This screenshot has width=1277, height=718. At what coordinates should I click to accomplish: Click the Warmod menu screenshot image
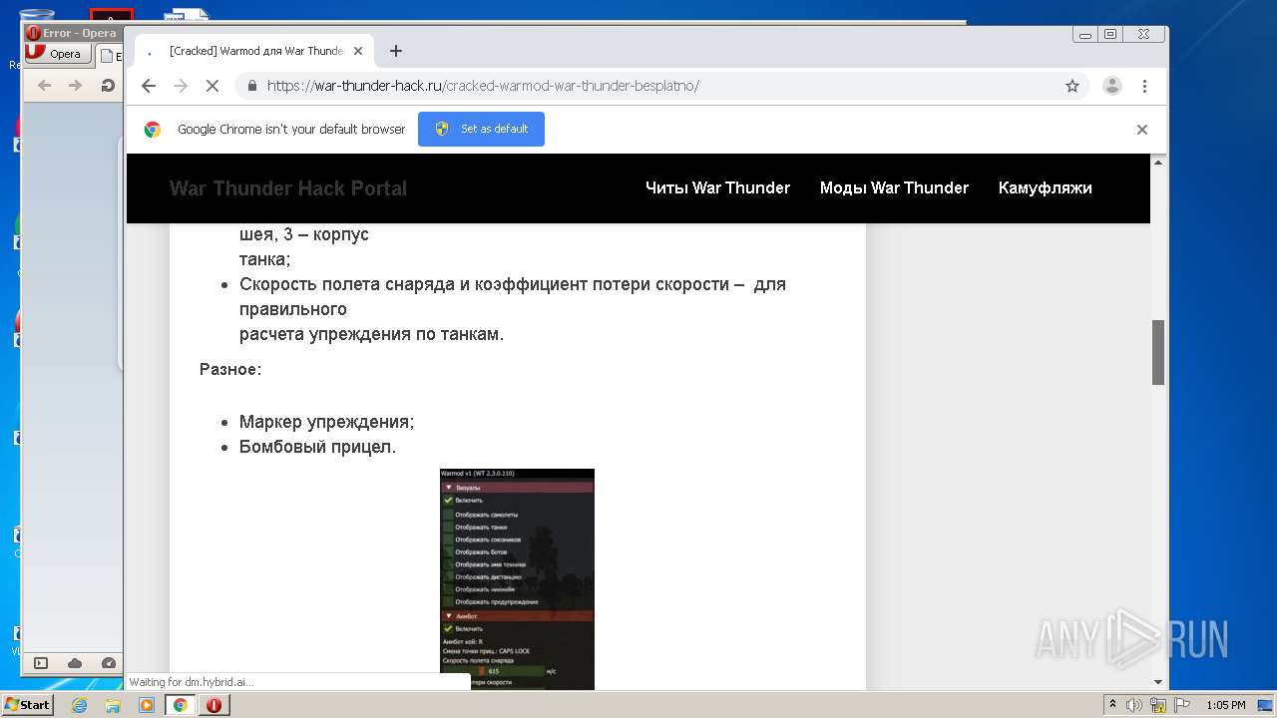tap(517, 579)
